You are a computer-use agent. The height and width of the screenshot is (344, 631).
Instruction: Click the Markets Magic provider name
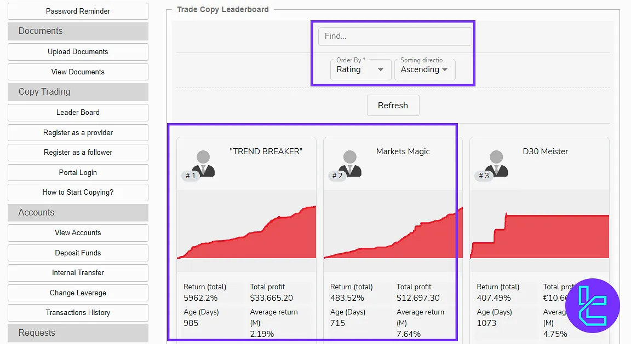point(403,151)
